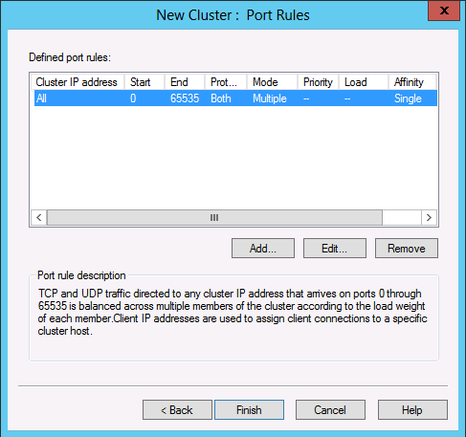Remove the selected port rule
Screen dimensions: 466x437
[407, 248]
